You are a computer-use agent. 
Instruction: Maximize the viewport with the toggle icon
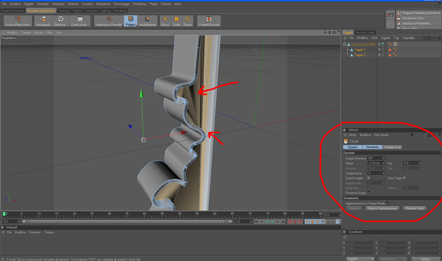(x=339, y=32)
